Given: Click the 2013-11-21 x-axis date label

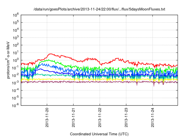Looking at the screenshot, I should click(73, 117).
